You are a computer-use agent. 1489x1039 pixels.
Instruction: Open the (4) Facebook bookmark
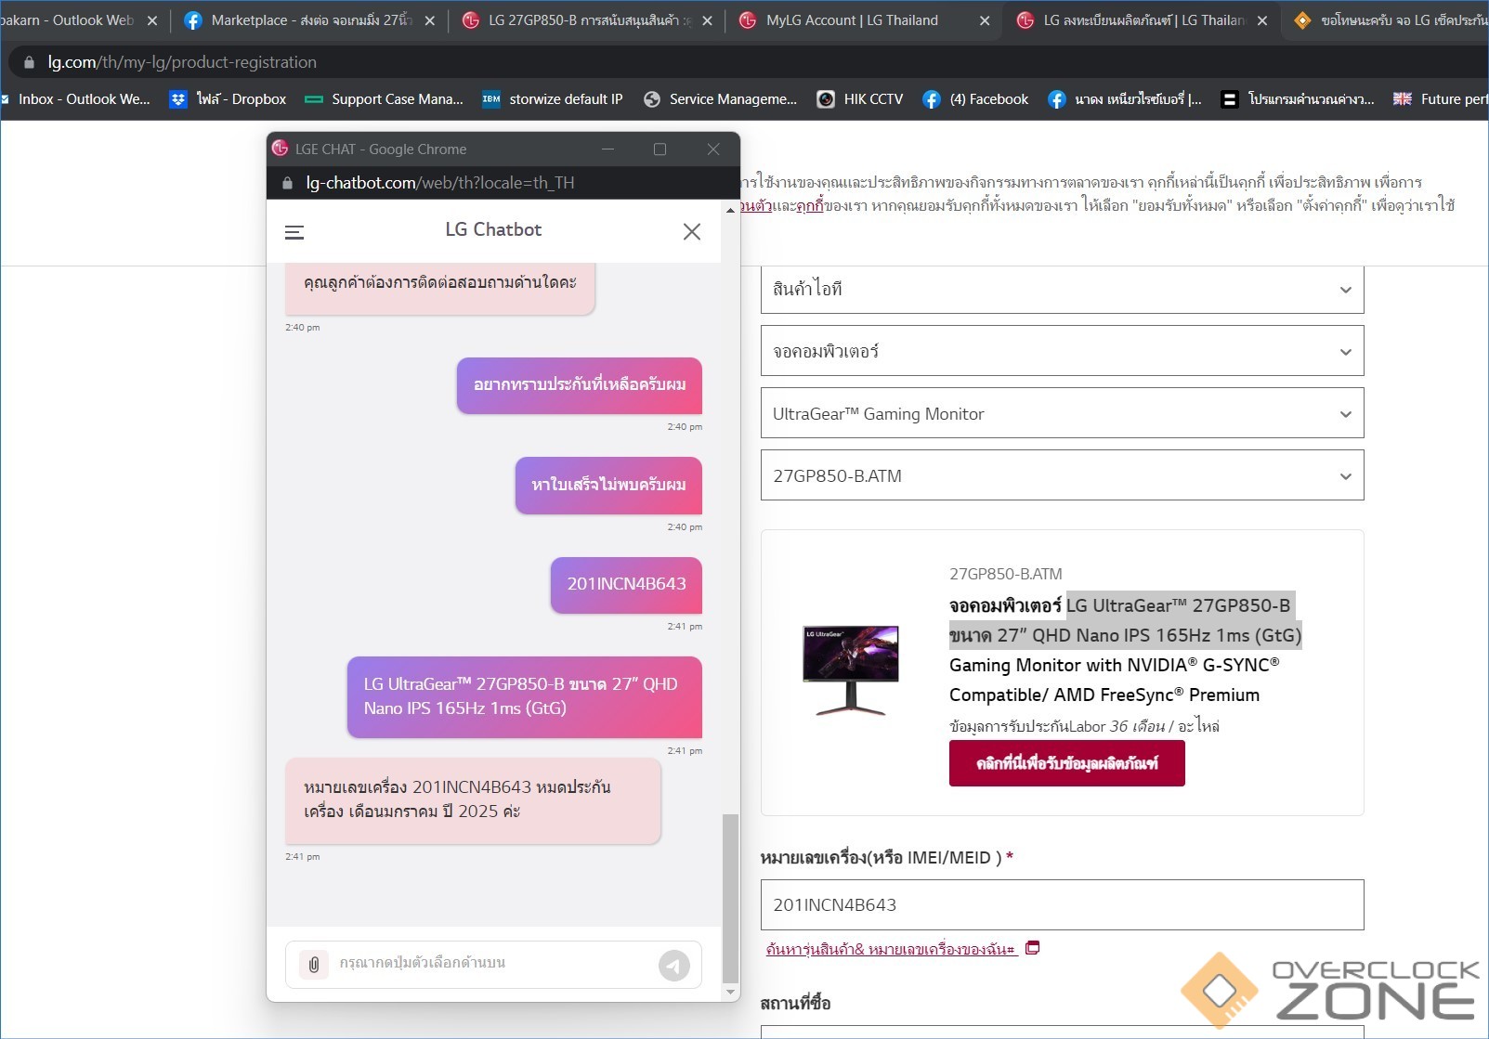[x=975, y=99]
